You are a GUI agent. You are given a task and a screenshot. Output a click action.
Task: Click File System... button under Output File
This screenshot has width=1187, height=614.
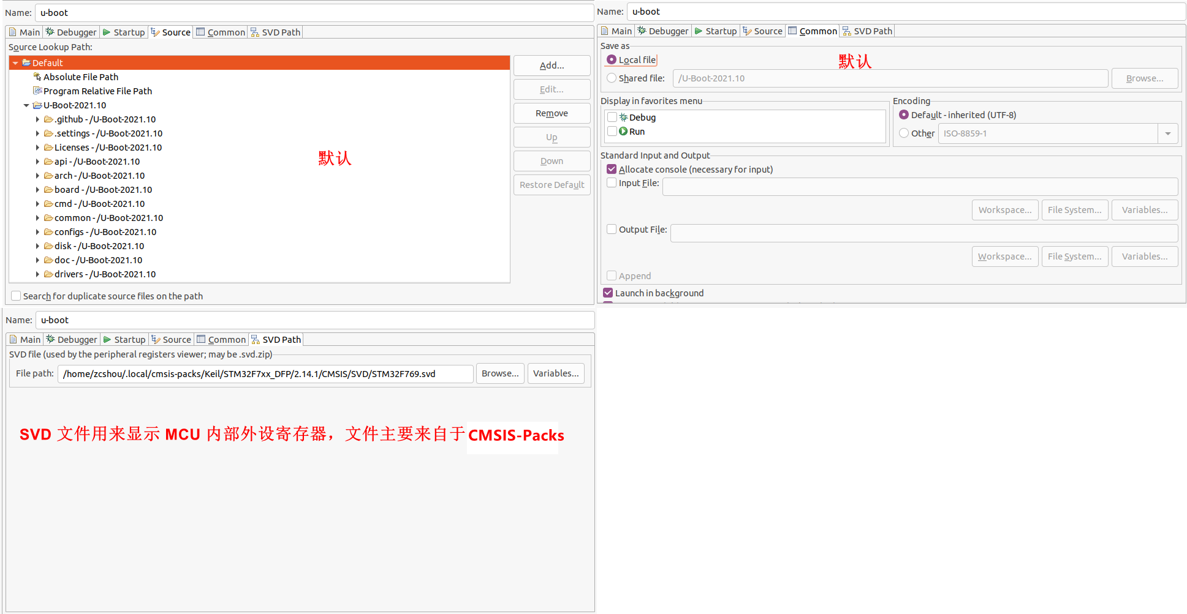[x=1075, y=256]
